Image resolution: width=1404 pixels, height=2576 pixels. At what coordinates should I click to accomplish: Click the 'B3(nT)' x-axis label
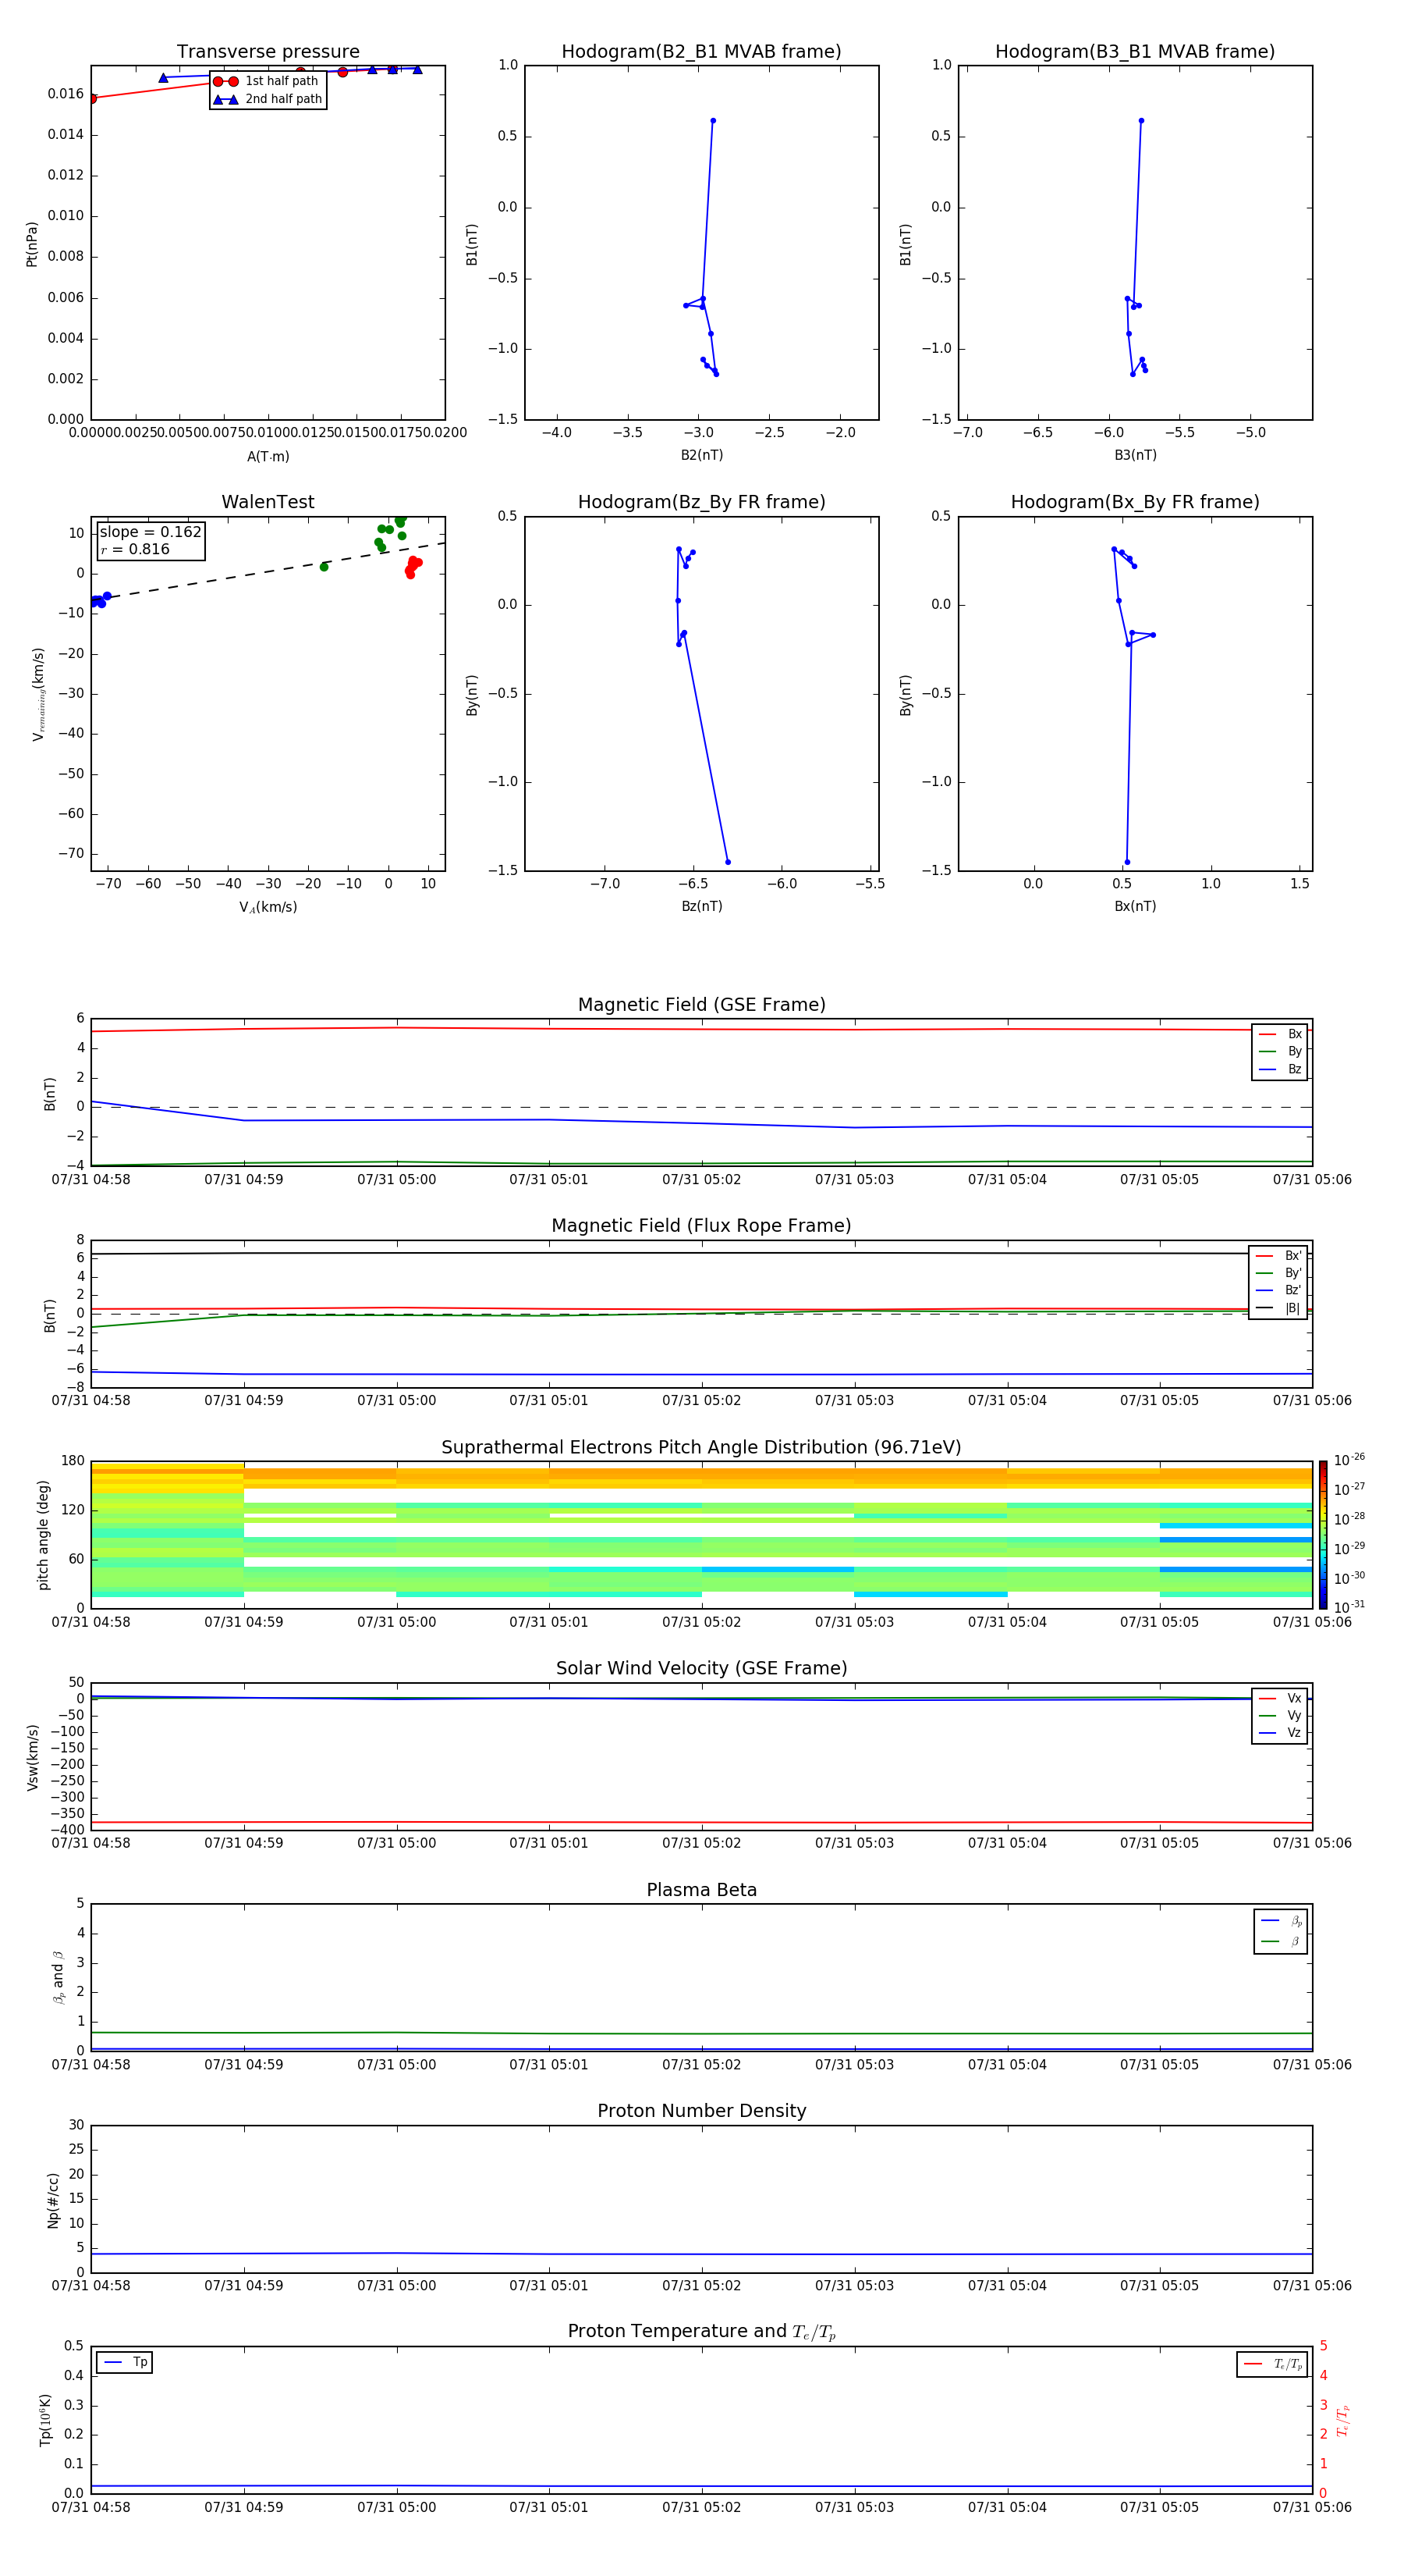click(x=1135, y=455)
